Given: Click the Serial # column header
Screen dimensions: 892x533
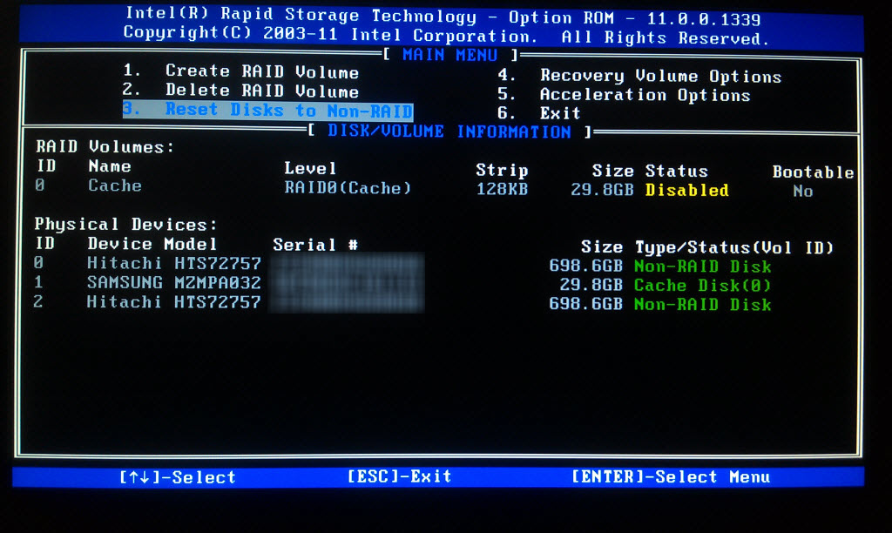Looking at the screenshot, I should pos(315,245).
